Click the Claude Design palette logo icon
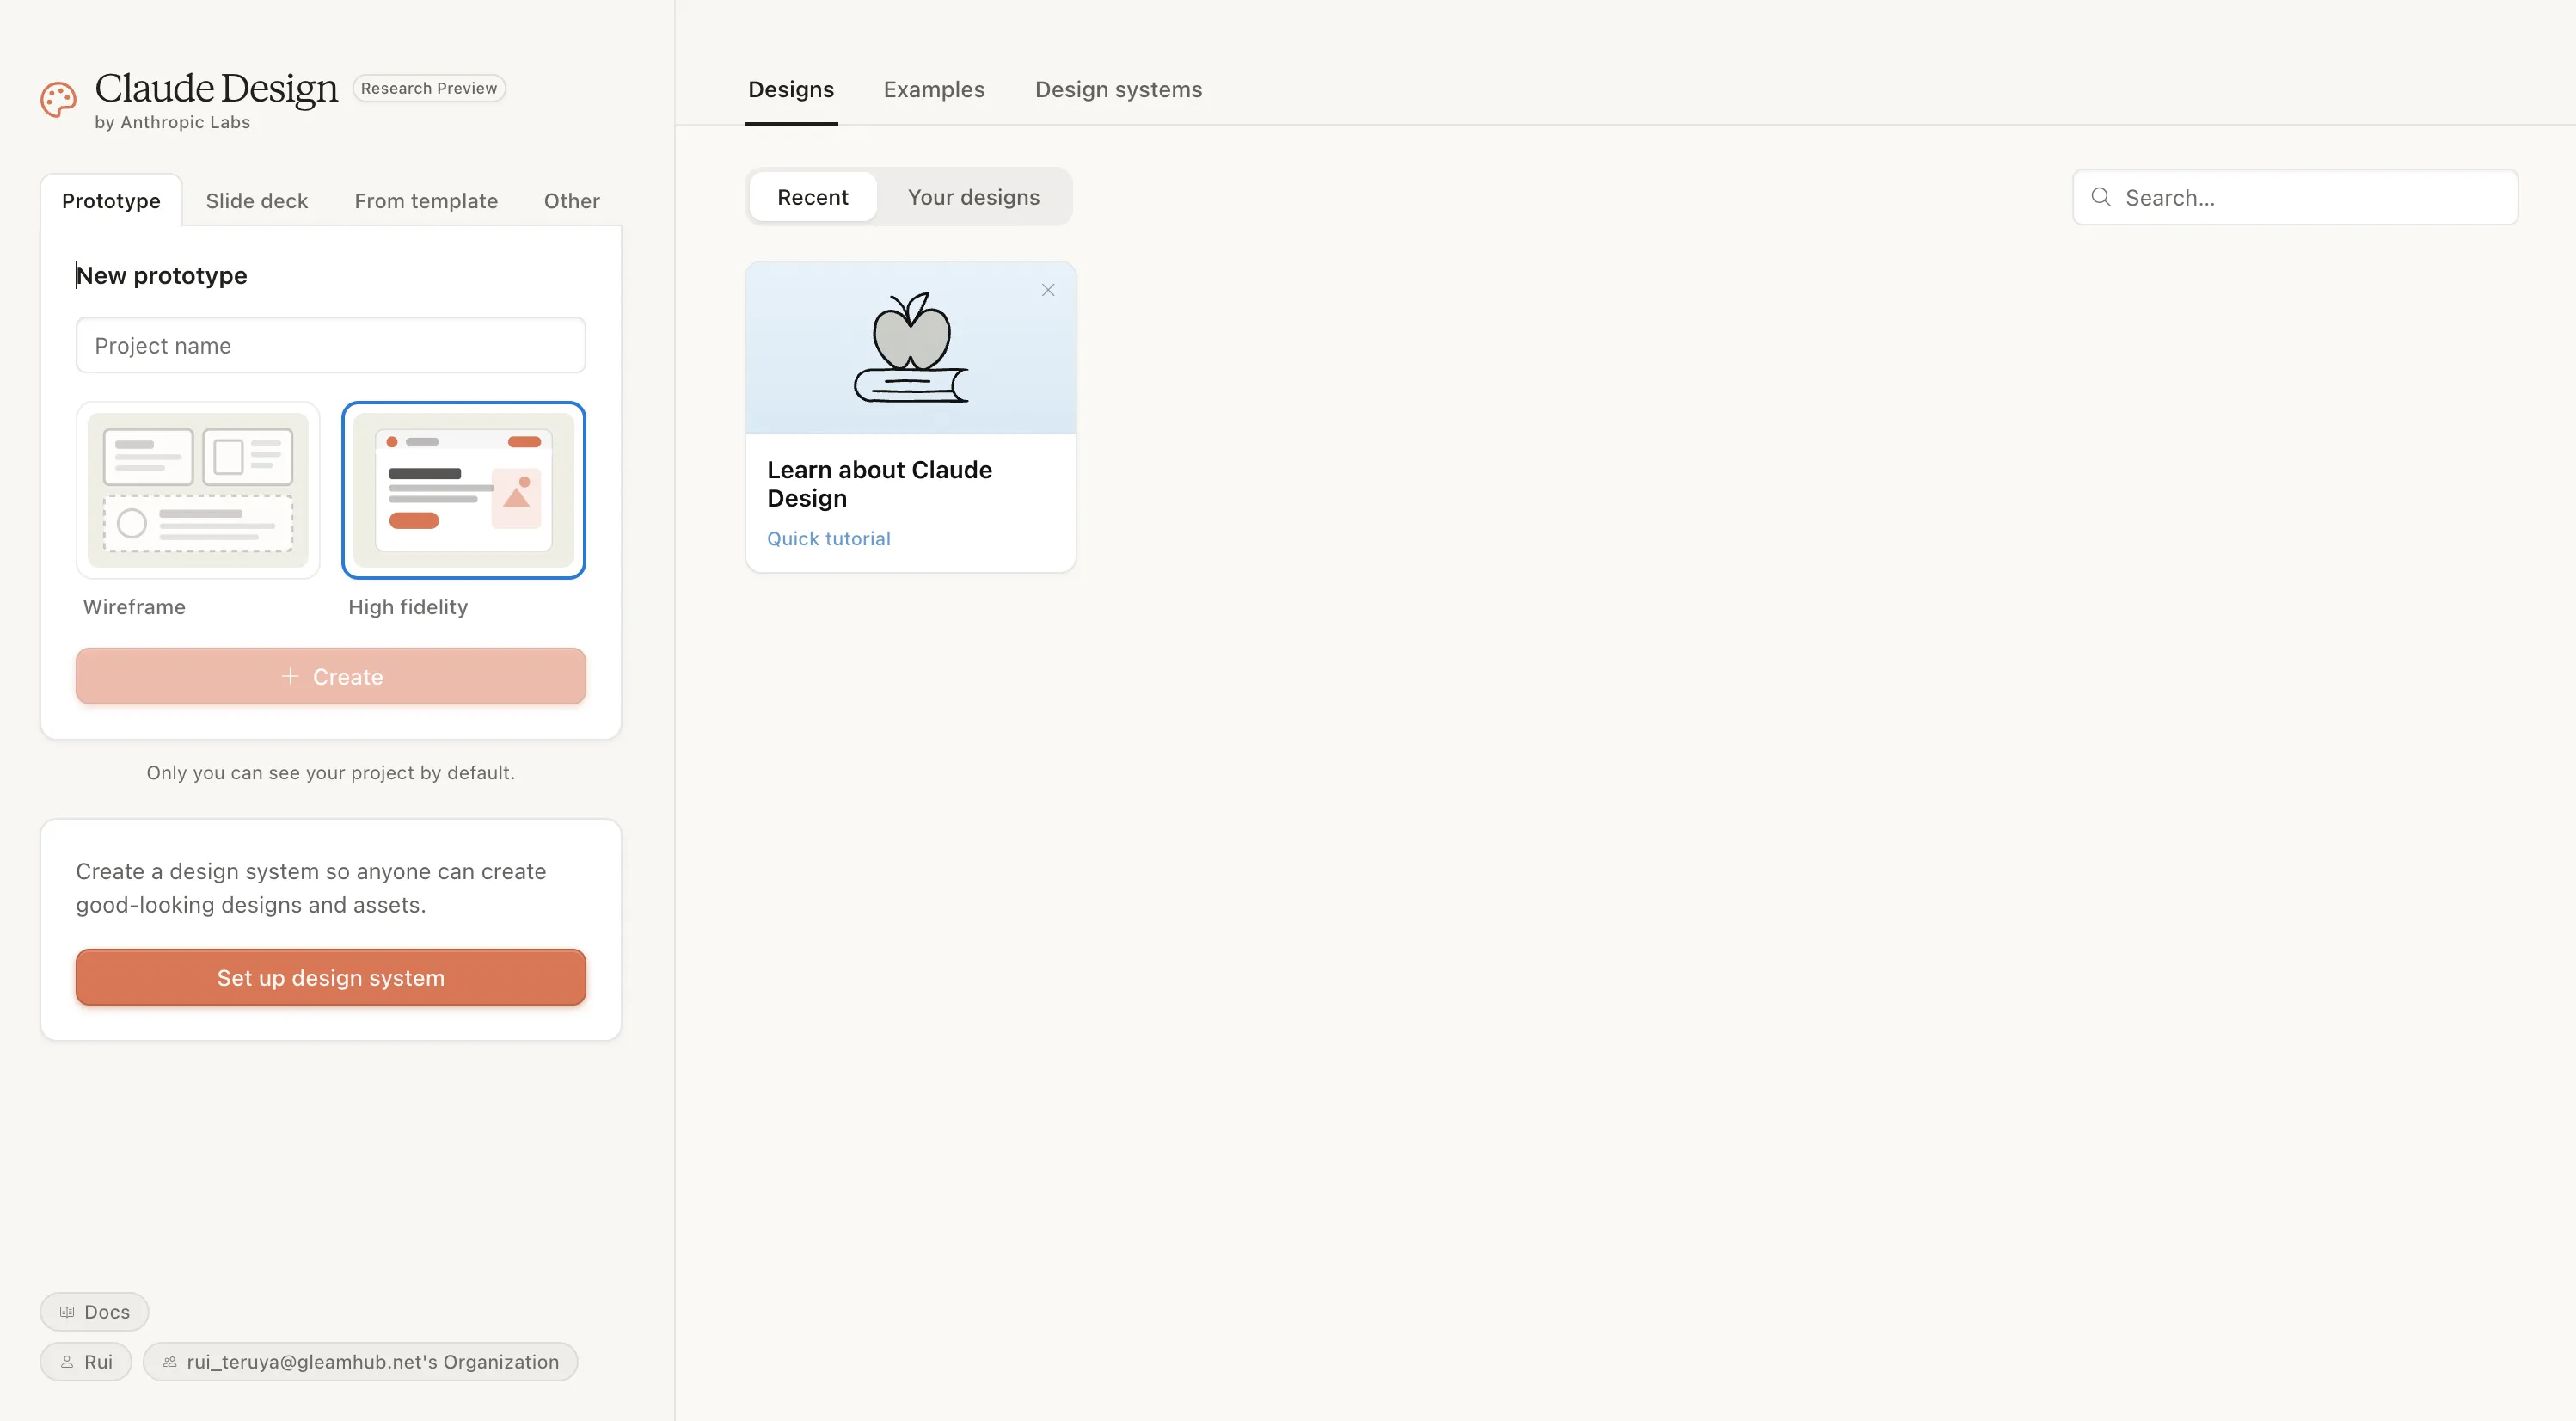This screenshot has height=1421, width=2576. [58, 99]
